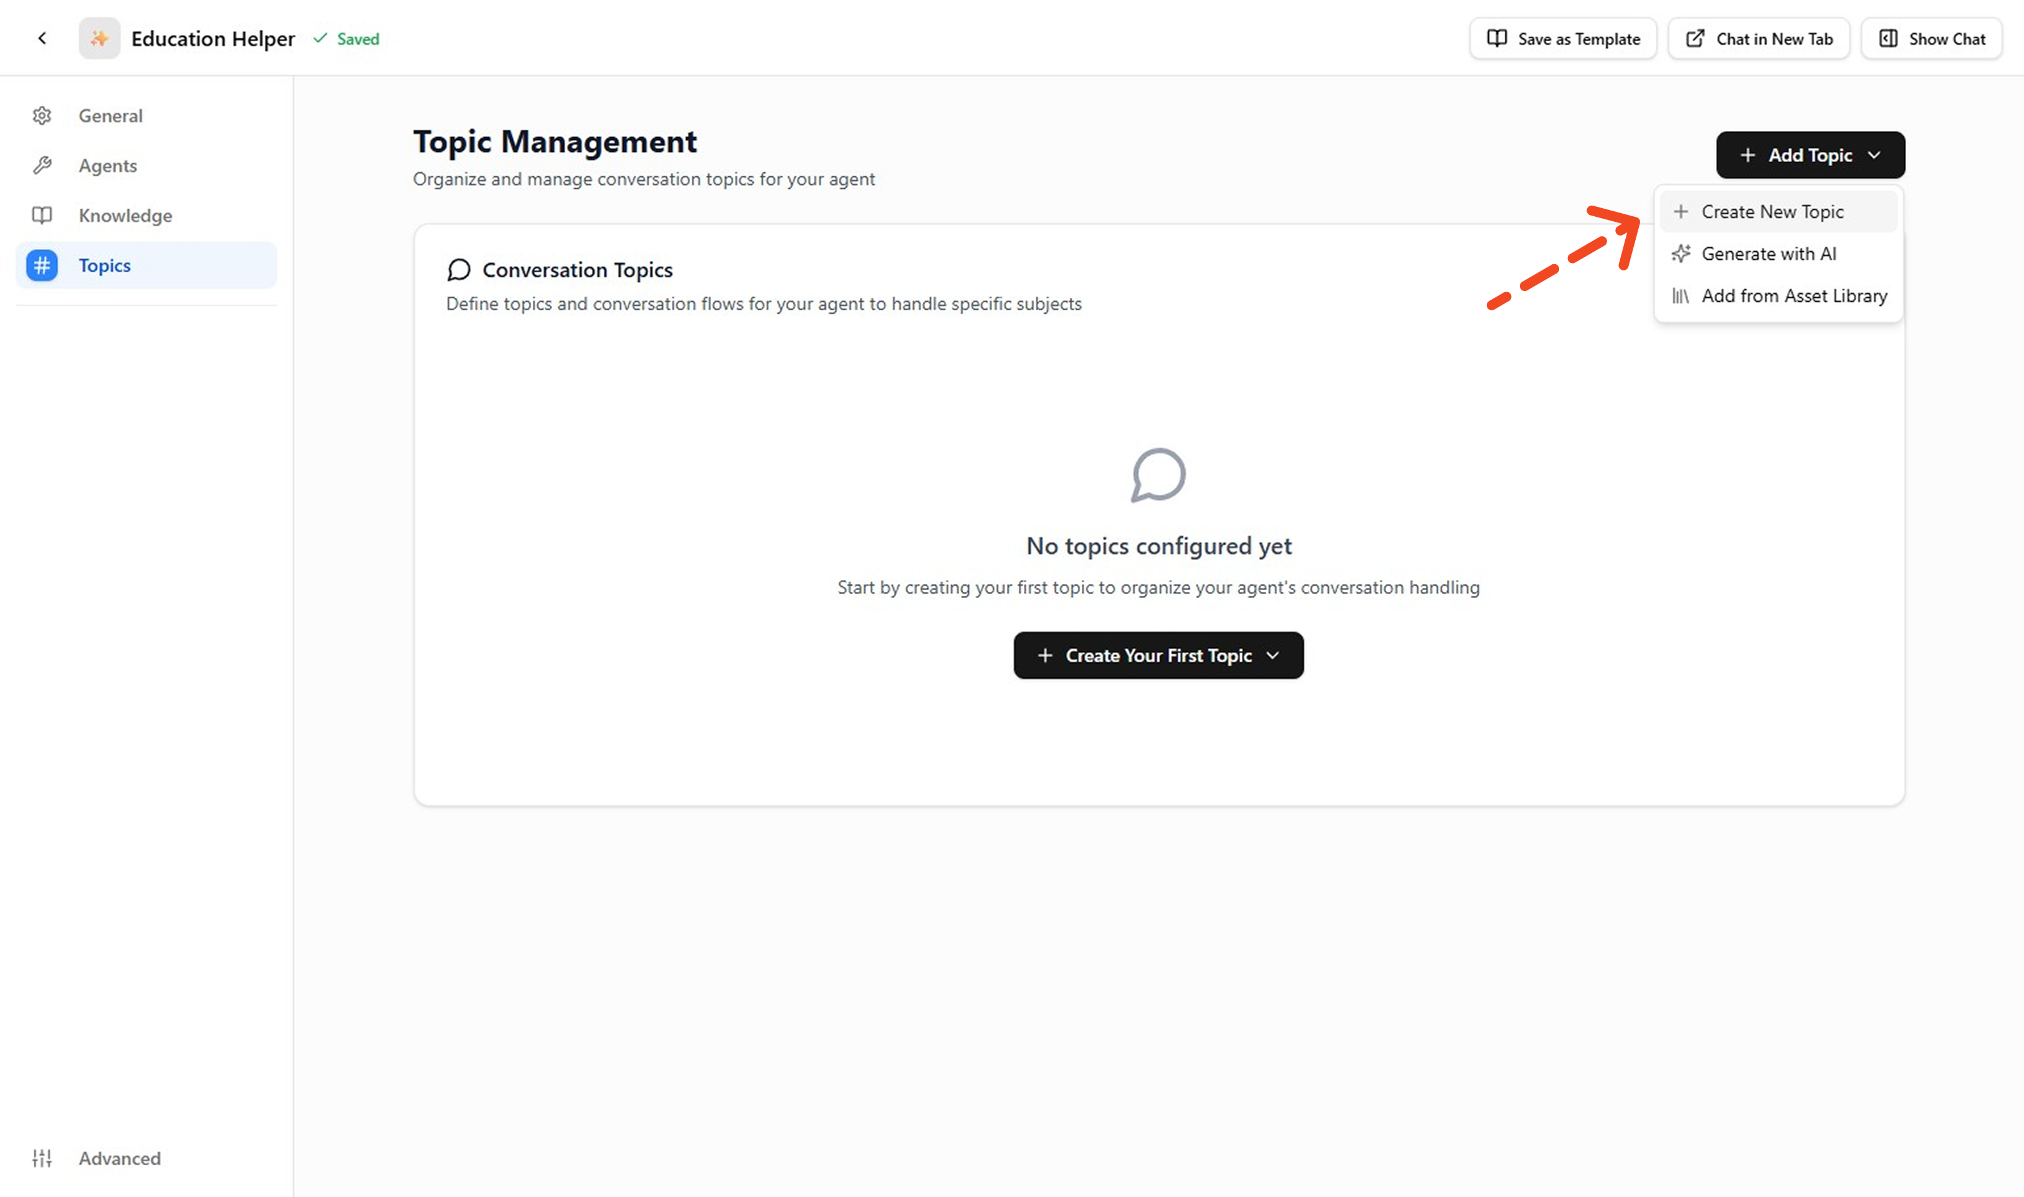Collapse the Add Topic dropdown
The height and width of the screenshot is (1197, 2024).
(x=1810, y=155)
